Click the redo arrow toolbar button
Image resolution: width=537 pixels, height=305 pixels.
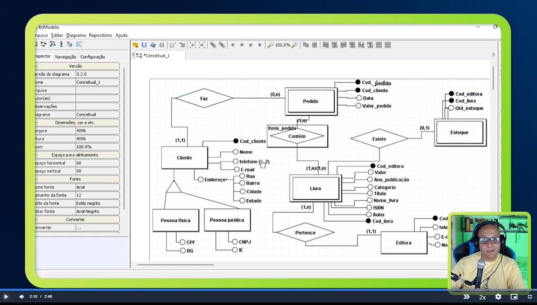[x=182, y=44]
